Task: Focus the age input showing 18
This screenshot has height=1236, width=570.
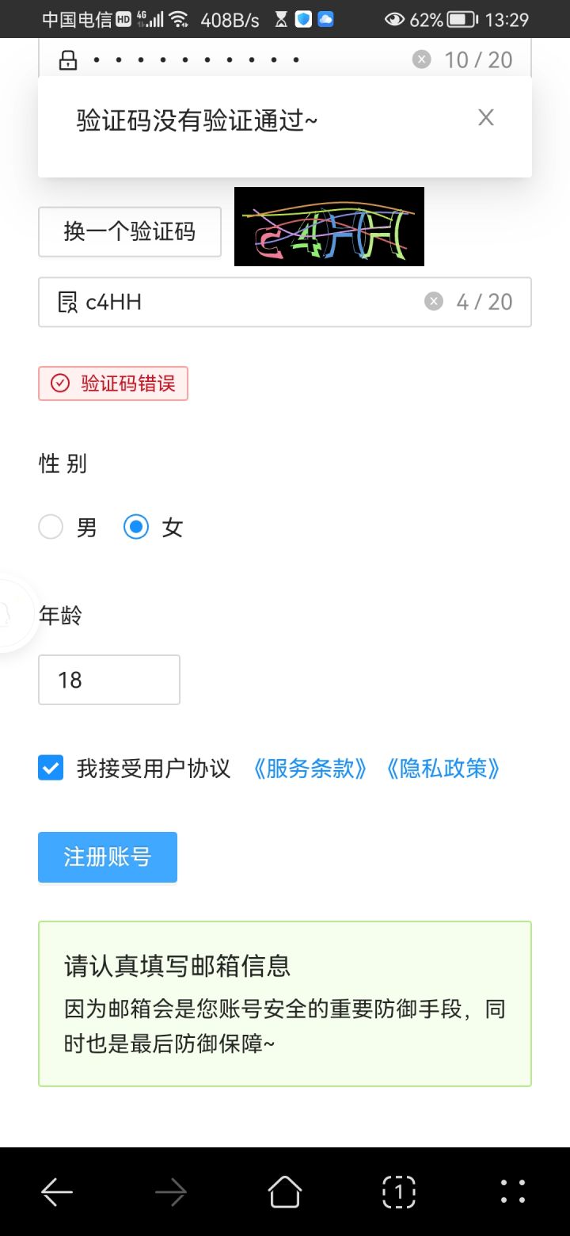Action: 109,680
